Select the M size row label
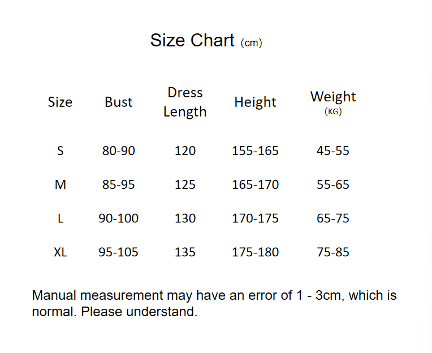The image size is (432, 353). pyautogui.click(x=61, y=184)
